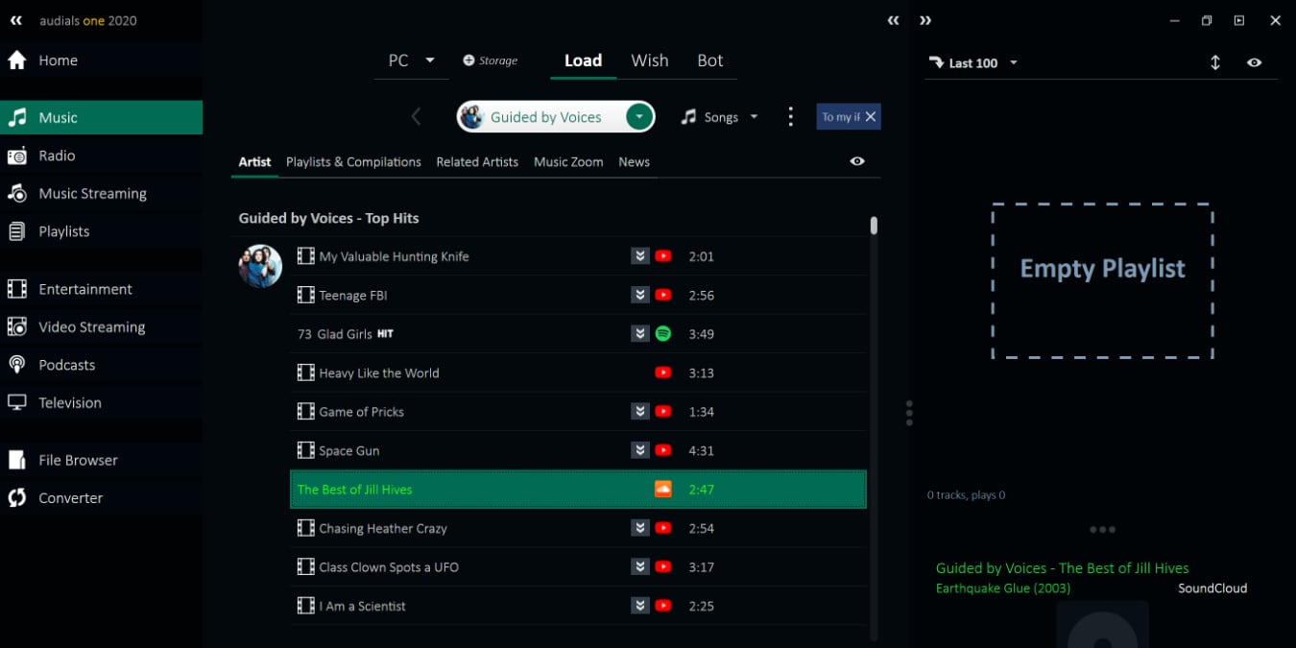The height and width of the screenshot is (648, 1296).
Task: Click the SoundCloud icon on the Jill Hives row
Action: [x=662, y=490]
